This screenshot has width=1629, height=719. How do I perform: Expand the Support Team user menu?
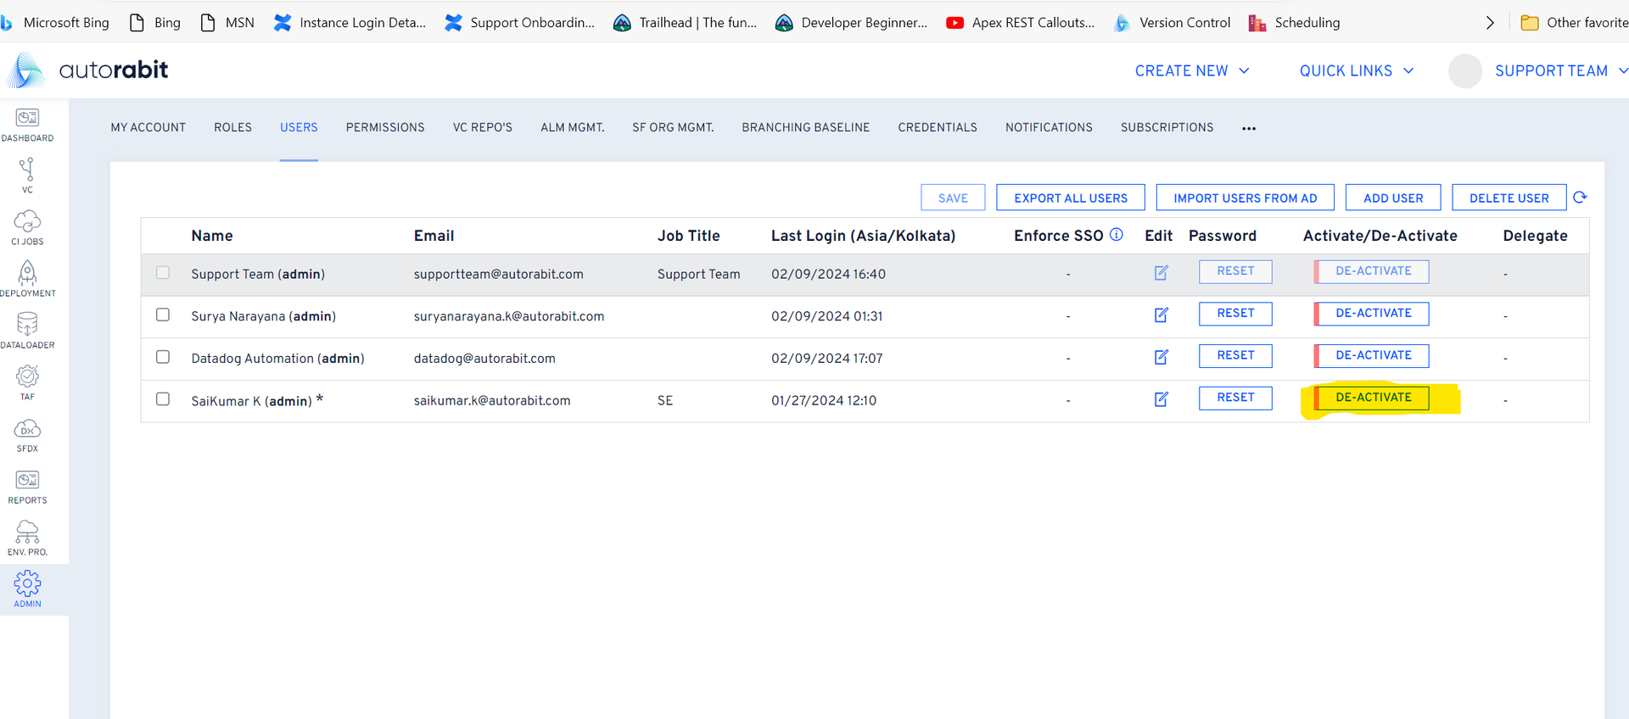click(x=1559, y=71)
